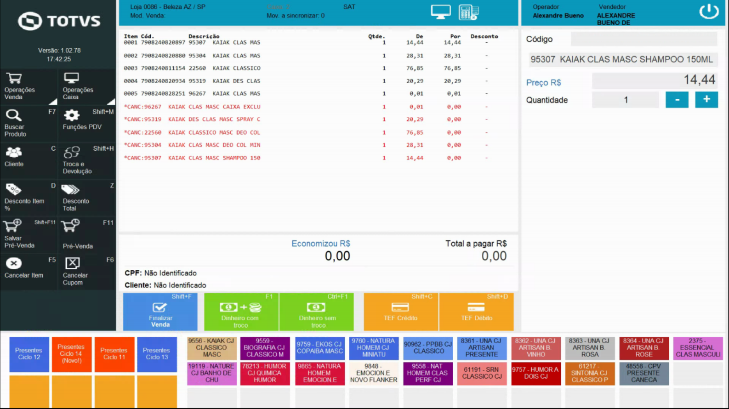The image size is (729, 409).
Task: Open Operações Caixa menu
Action: 87,86
